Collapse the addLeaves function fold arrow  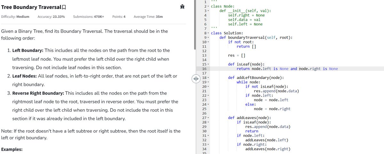click(208, 118)
